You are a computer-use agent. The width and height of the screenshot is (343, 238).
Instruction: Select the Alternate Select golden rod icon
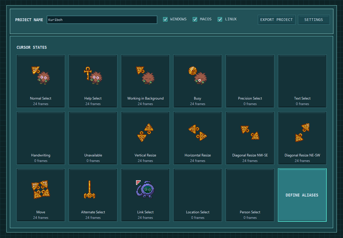90,189
